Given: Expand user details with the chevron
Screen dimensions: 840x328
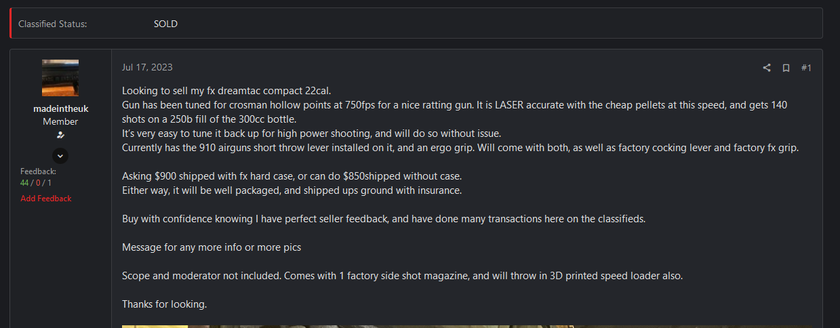Looking at the screenshot, I should [x=60, y=156].
